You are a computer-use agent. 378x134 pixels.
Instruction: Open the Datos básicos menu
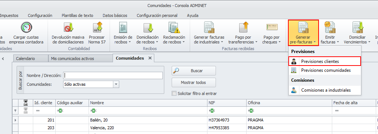pos(115,15)
